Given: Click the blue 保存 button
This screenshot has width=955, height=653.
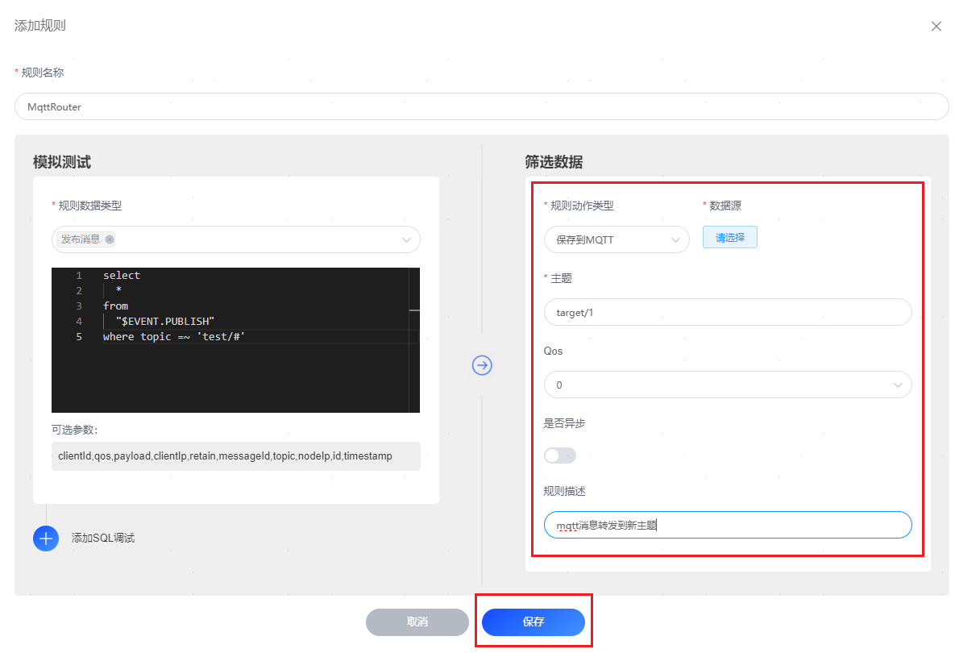Looking at the screenshot, I should tap(533, 622).
